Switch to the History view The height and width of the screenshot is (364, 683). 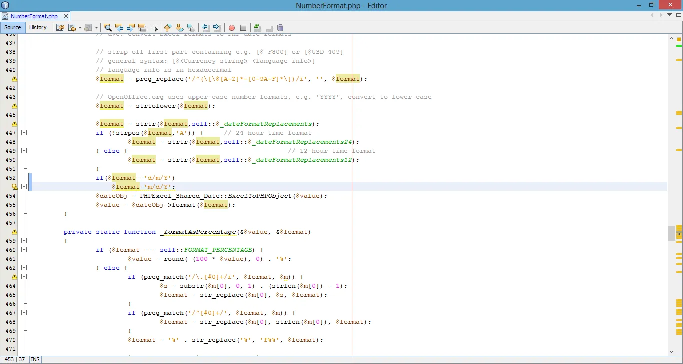pyautogui.click(x=38, y=27)
